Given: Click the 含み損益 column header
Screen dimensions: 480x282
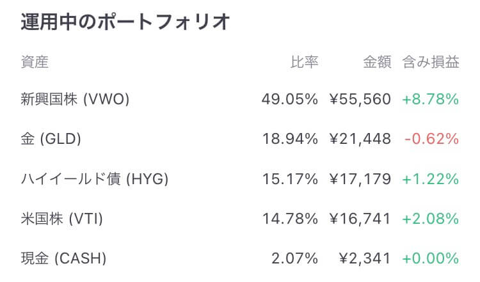Looking at the screenshot, I should point(431,62).
